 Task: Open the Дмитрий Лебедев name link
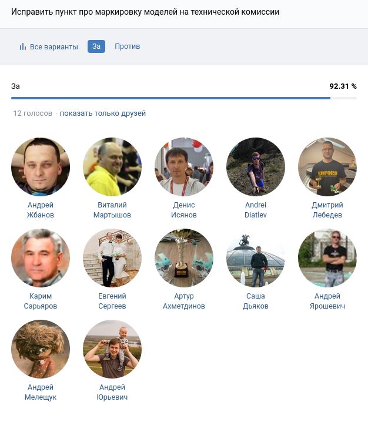click(x=327, y=210)
